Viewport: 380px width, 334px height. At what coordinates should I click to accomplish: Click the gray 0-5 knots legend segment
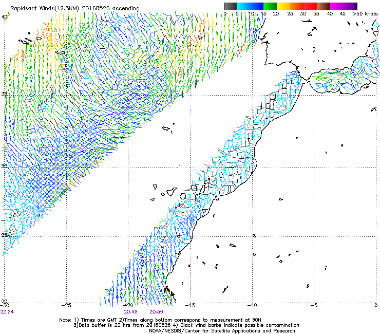point(230,6)
